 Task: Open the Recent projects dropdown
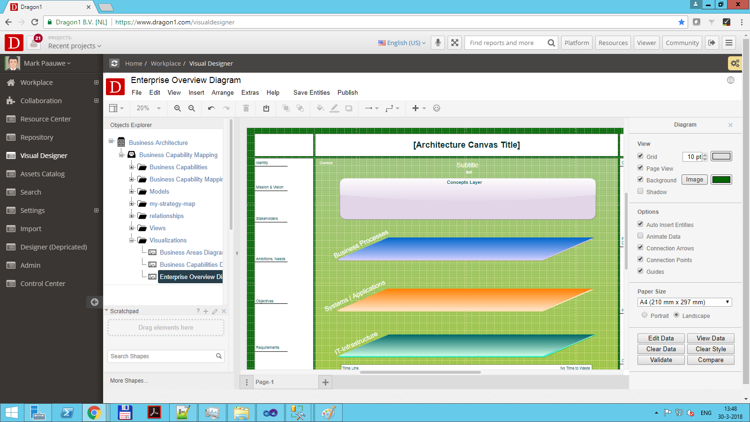pos(75,46)
